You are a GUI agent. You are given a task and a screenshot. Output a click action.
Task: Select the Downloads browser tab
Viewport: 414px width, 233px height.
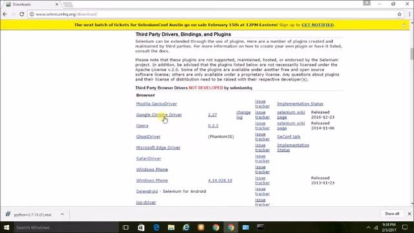(32, 5)
